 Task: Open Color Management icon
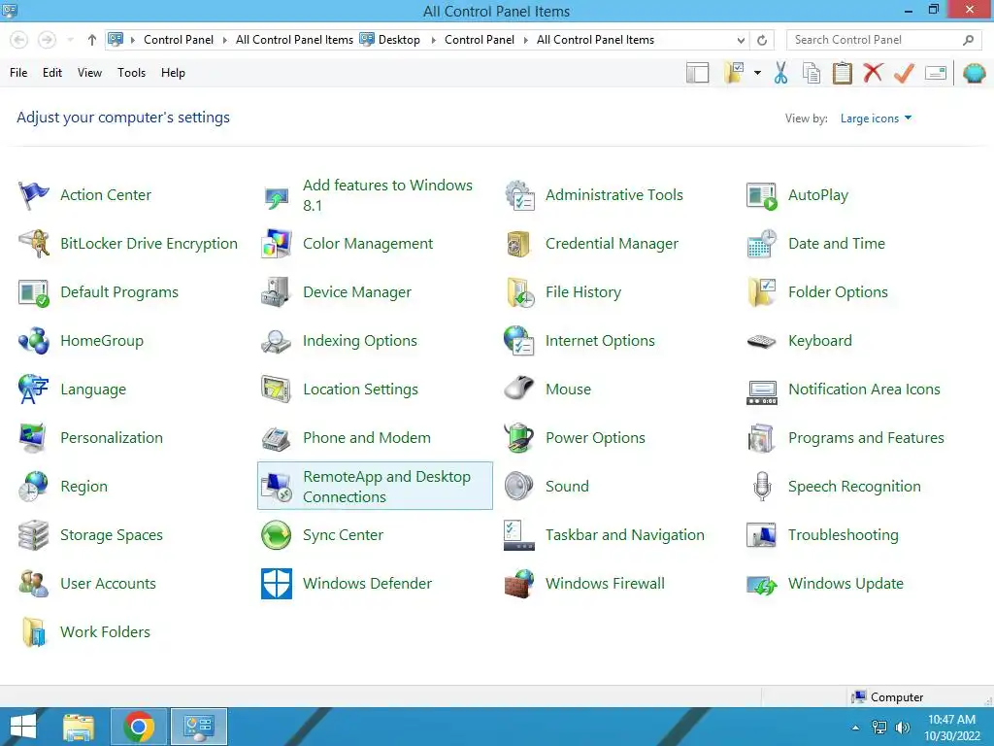click(x=277, y=244)
